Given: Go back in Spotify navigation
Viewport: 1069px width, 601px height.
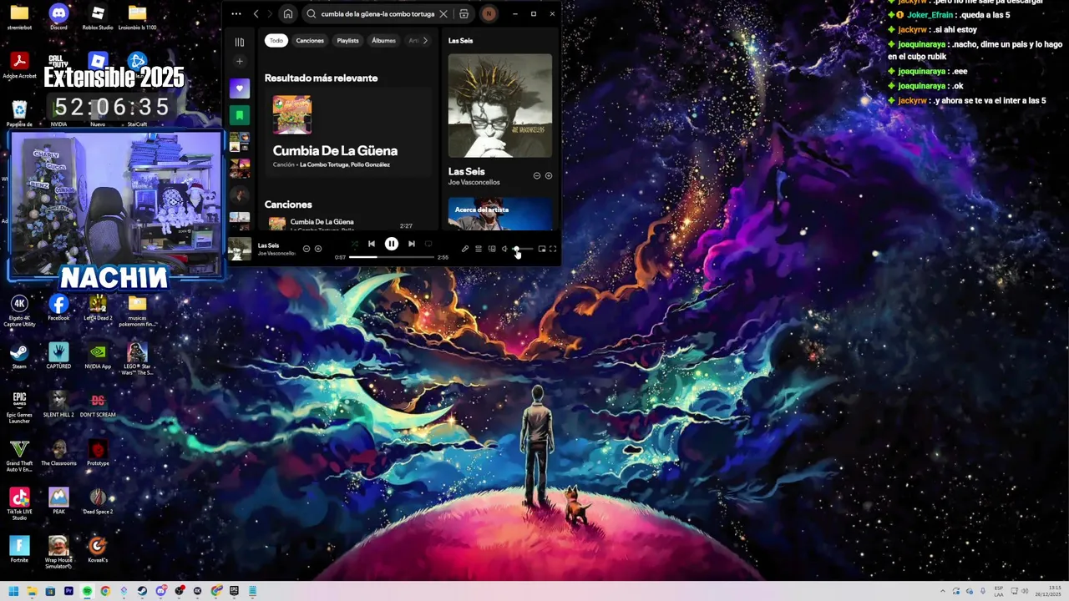Looking at the screenshot, I should pyautogui.click(x=256, y=14).
